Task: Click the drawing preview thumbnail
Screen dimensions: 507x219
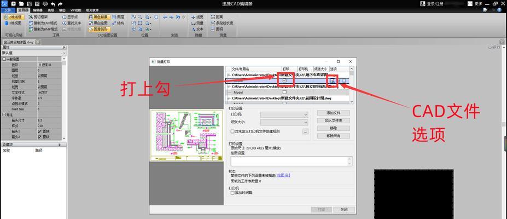Action: click(187, 136)
